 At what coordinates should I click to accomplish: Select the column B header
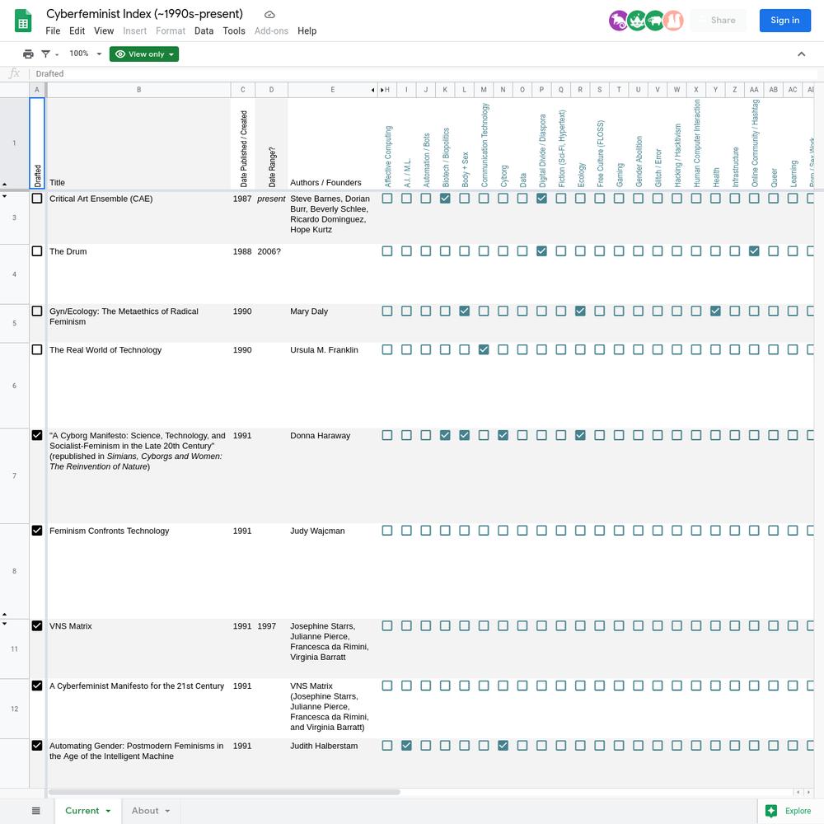coord(138,90)
